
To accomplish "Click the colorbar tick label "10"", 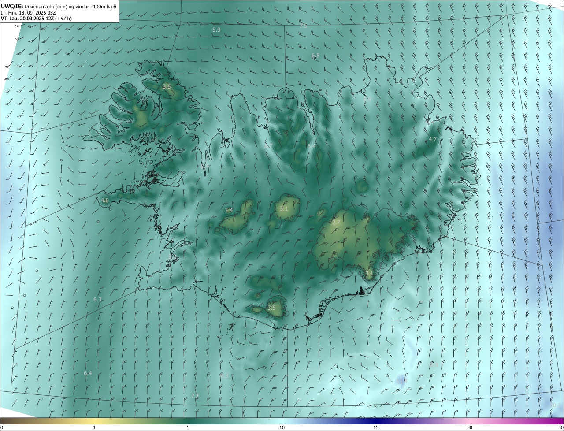I will click(282, 427).
